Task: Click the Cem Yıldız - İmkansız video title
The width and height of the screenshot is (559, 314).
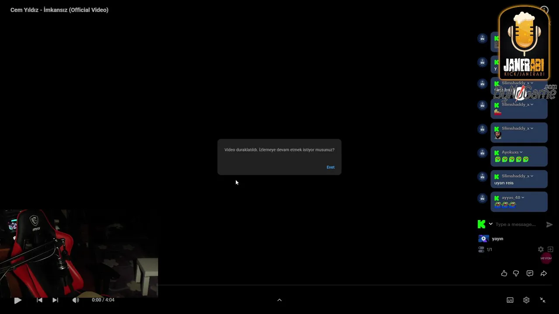Action: 59,10
